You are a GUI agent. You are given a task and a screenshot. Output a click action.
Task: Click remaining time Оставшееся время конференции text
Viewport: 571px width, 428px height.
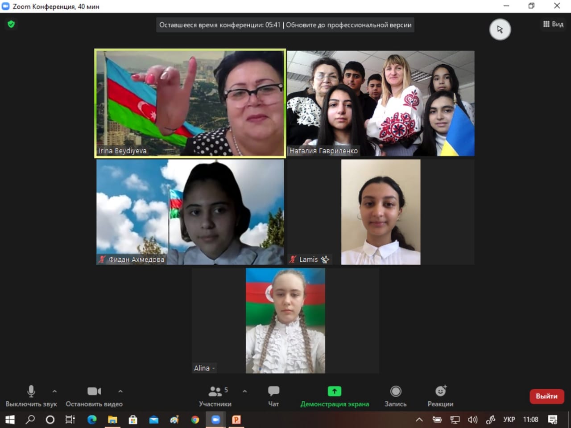220,25
